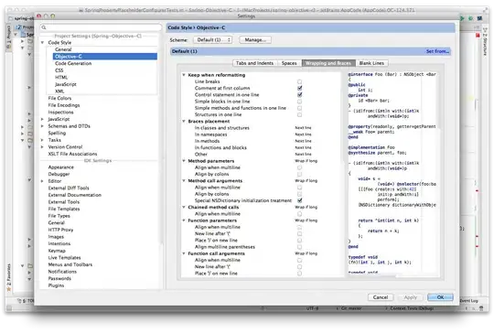The height and width of the screenshot is (333, 494).
Task: Click the Set from... link
Action: click(x=437, y=51)
